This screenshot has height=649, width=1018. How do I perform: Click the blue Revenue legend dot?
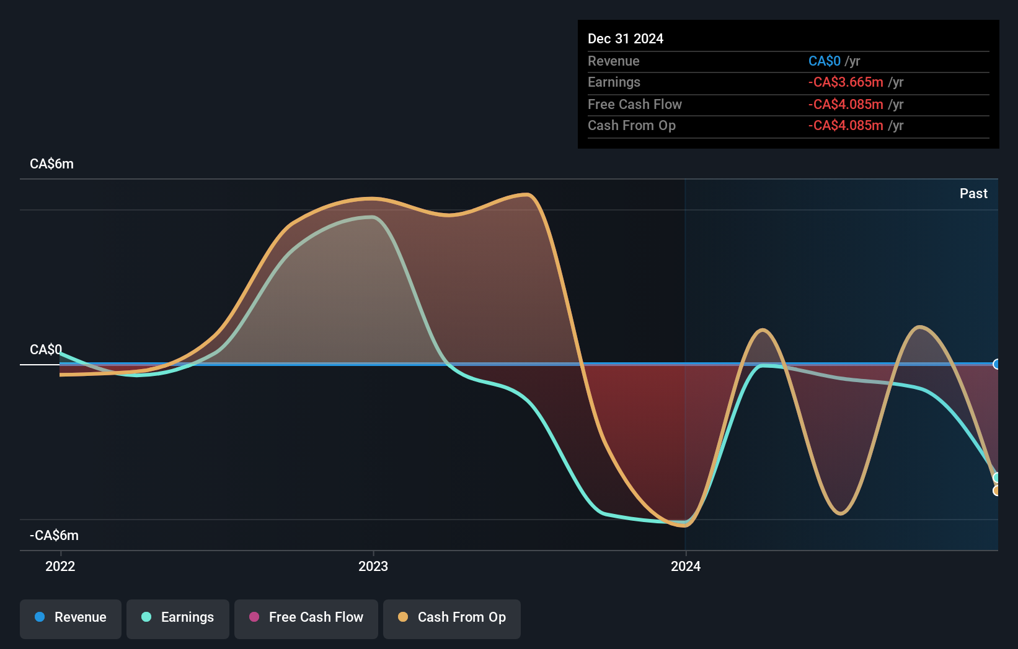pyautogui.click(x=40, y=617)
